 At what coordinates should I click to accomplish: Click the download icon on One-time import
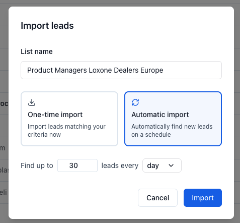point(32,102)
